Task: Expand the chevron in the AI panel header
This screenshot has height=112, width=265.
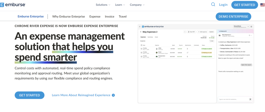Action: (x=252, y=35)
